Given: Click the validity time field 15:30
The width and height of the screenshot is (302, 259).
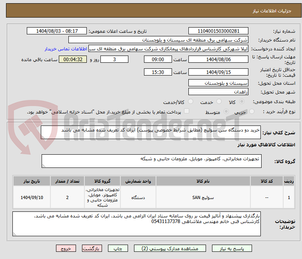Looking at the screenshot, I should (x=158, y=72).
